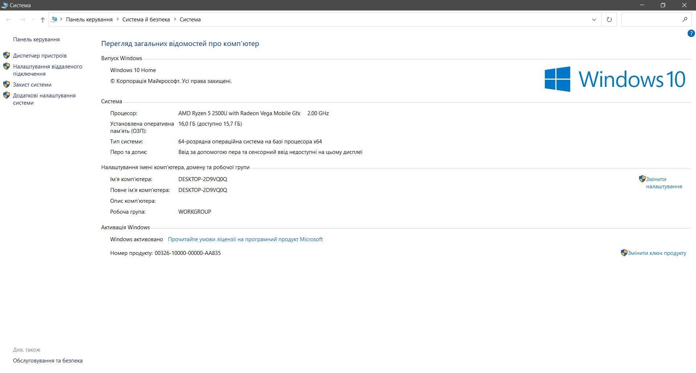Expand chevron after Панель керування breadcrumb
This screenshot has height=373, width=696.
[x=117, y=20]
